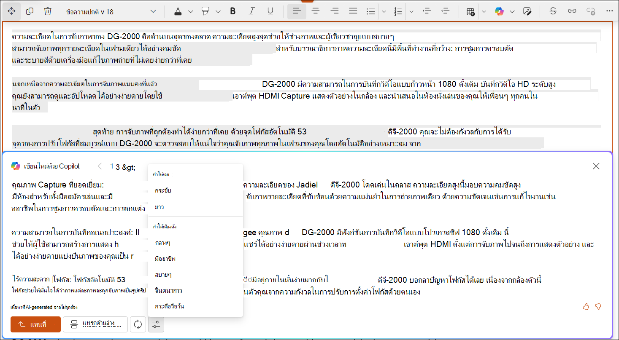The width and height of the screenshot is (619, 340).
Task: Toggle italic formatting
Action: coord(251,11)
